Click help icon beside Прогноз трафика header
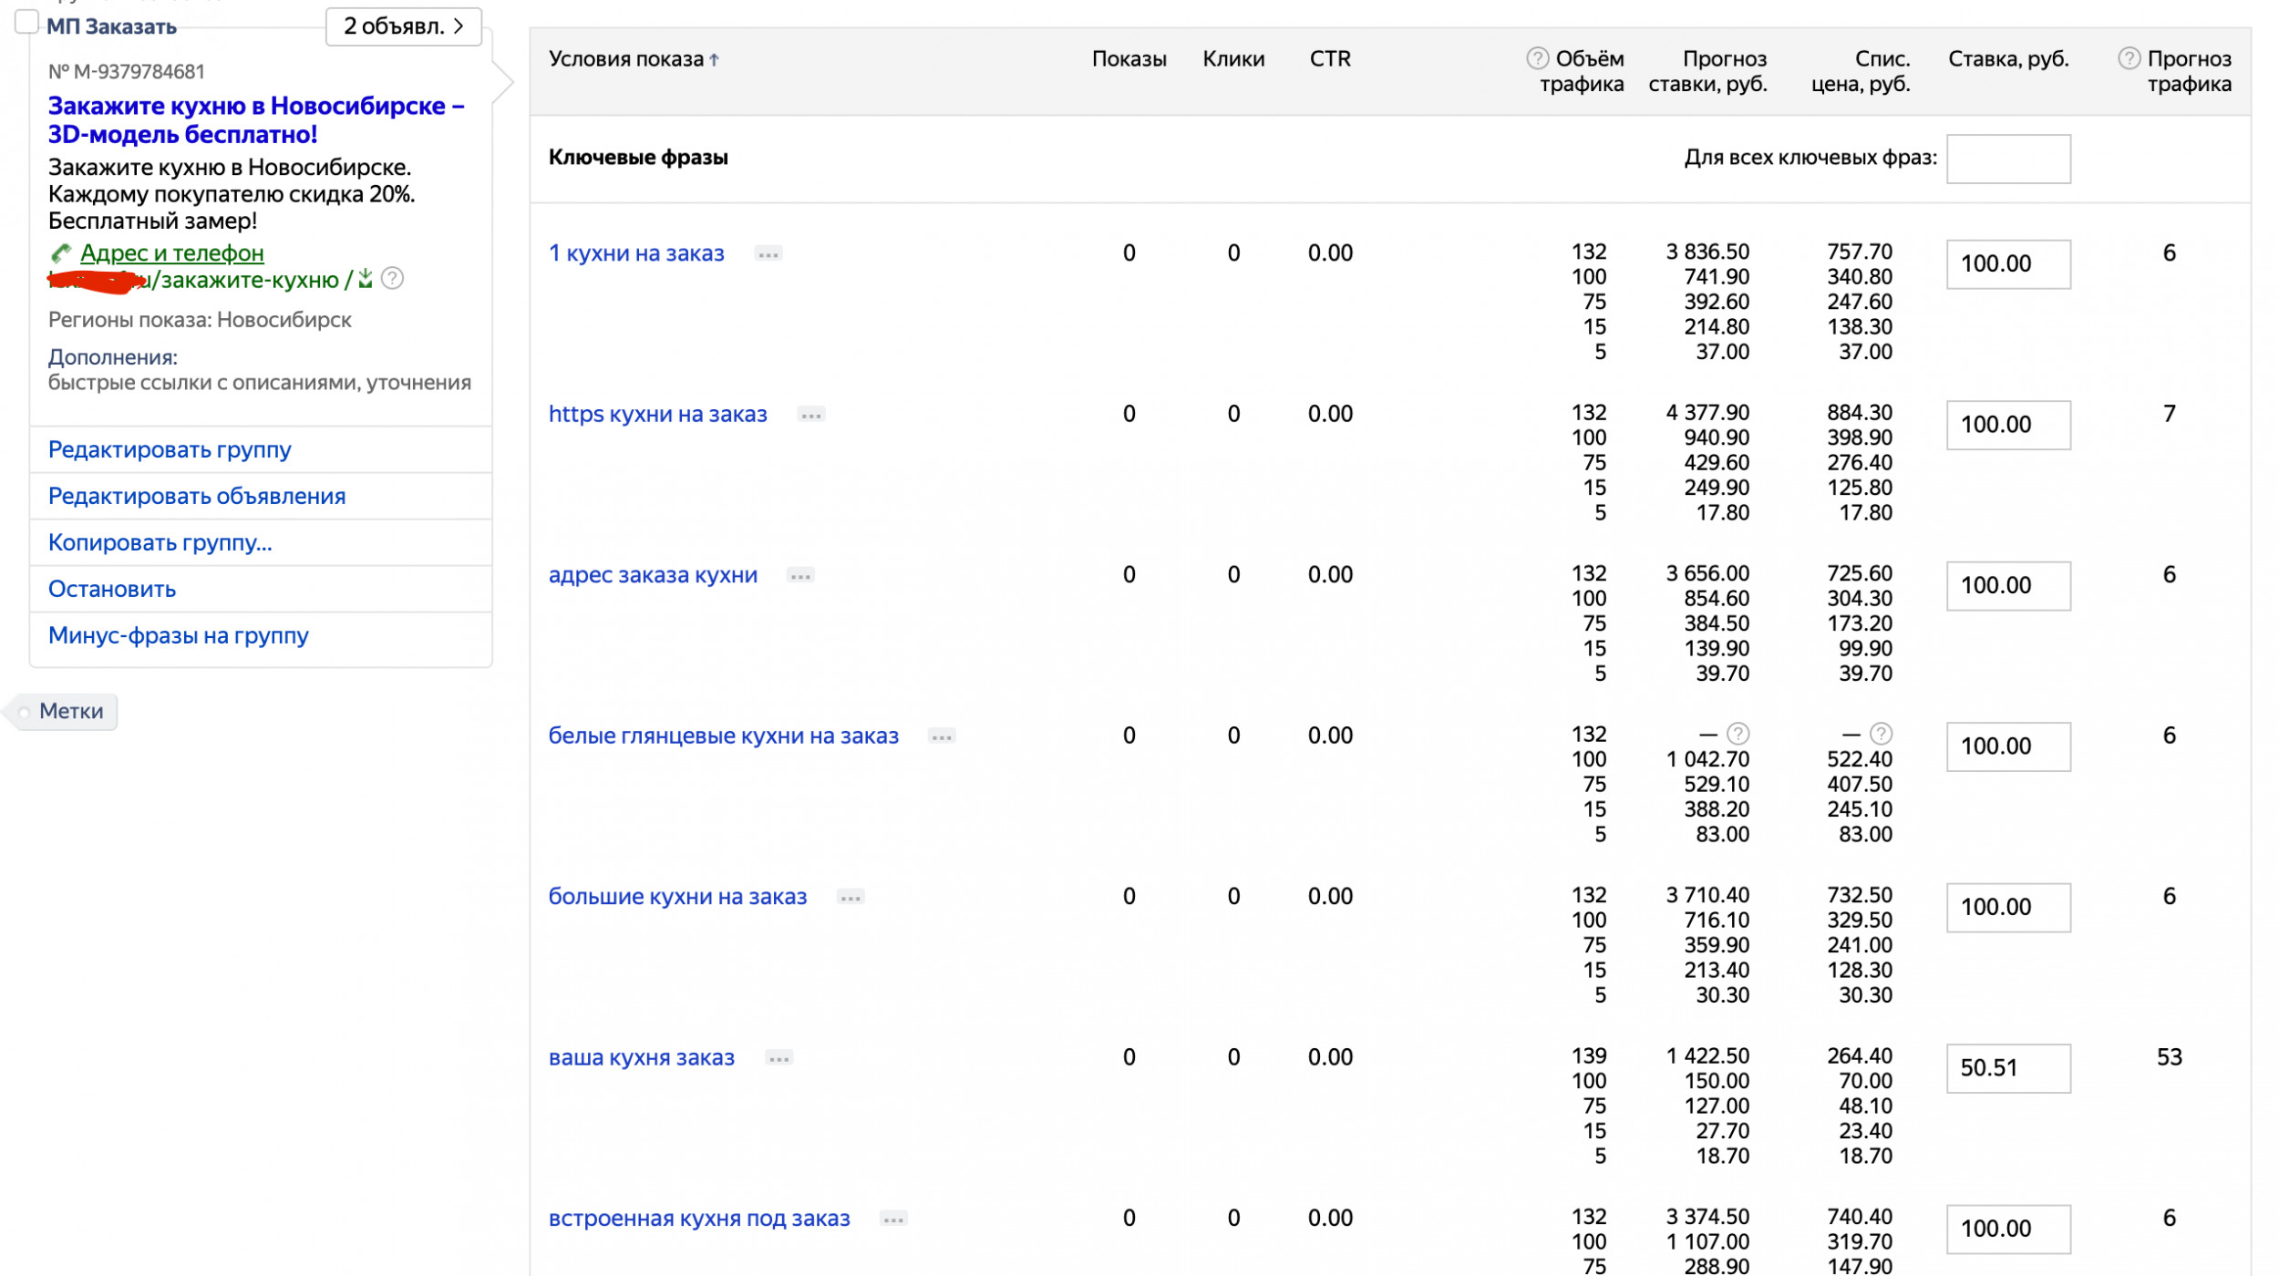Image resolution: width=2279 pixels, height=1276 pixels. click(2129, 58)
